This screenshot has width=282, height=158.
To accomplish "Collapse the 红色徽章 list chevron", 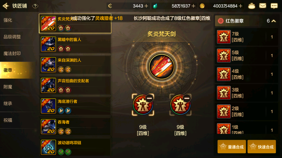I will click(274, 21).
